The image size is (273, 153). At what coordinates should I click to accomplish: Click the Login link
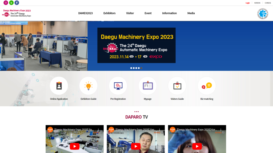pos(248,3)
